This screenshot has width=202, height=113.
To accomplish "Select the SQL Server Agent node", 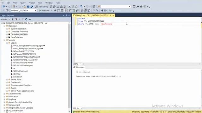I will [x=16, y=111].
